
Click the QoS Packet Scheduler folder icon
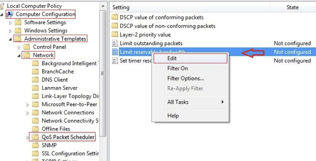[x=35, y=137]
